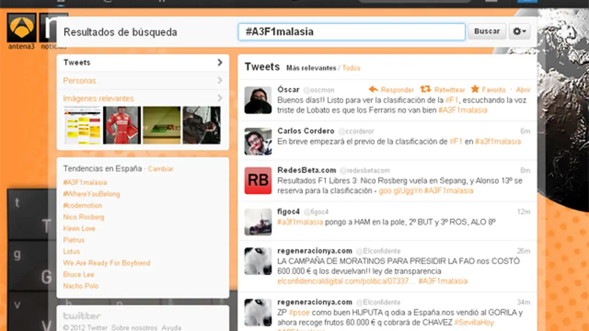Open the spreadsheet-like first image thumbnail
The height and width of the screenshot is (331, 589).
(x=82, y=125)
